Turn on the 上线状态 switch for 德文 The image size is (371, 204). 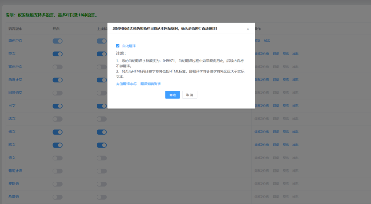(x=102, y=158)
